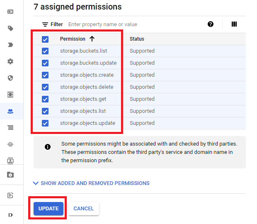
Task: Click the Cancel button
Action: pyautogui.click(x=84, y=209)
